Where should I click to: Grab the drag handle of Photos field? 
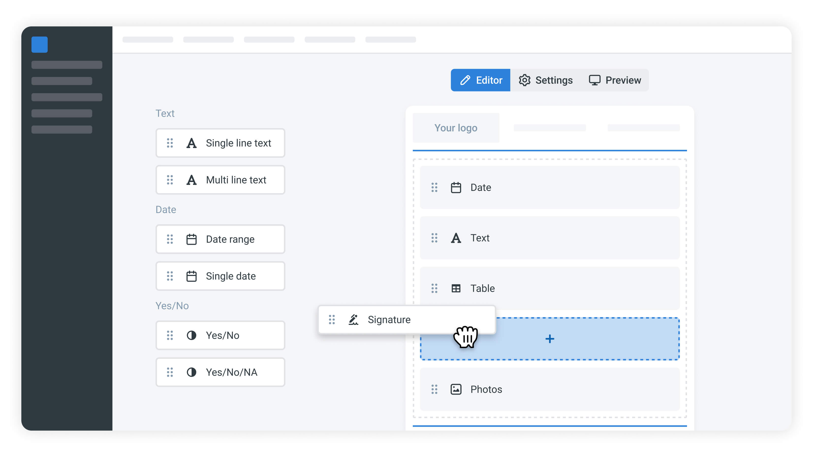click(x=434, y=389)
